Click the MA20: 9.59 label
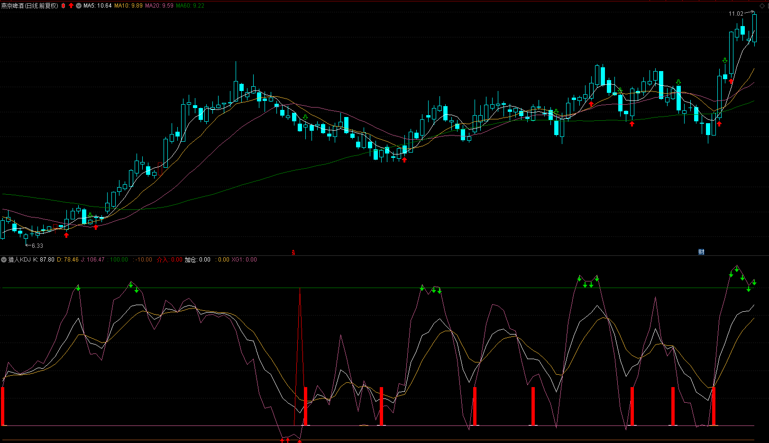Image resolution: width=769 pixels, height=443 pixels. tap(159, 6)
